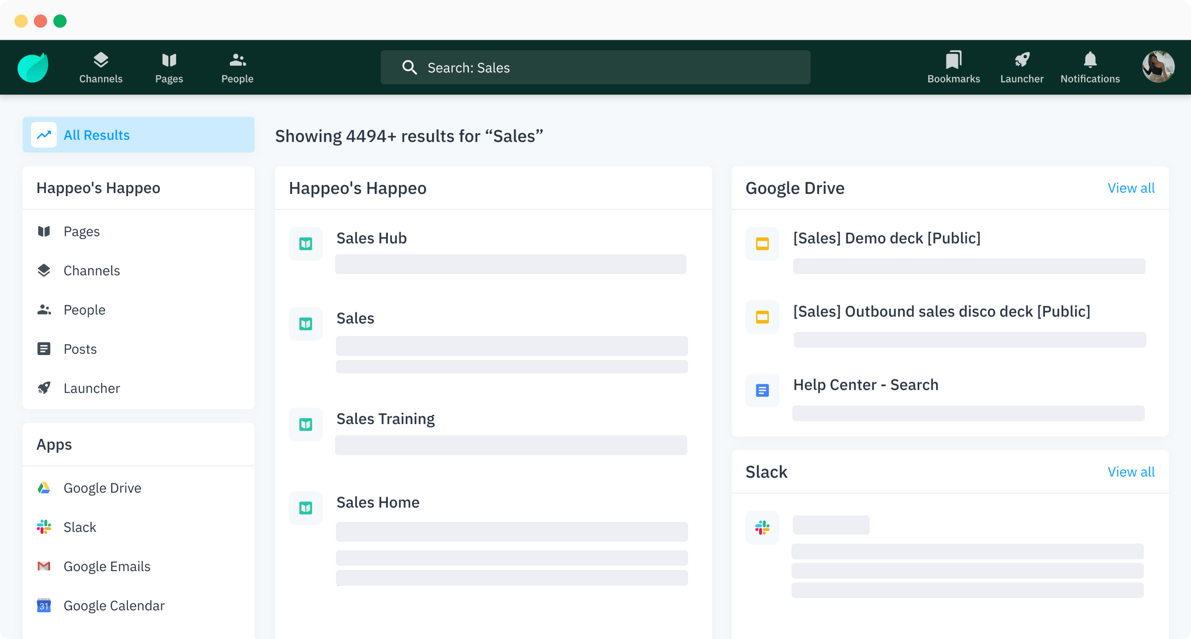Click the Slides icon beside Outbound sales deck
The height and width of the screenshot is (639, 1191).
click(762, 317)
